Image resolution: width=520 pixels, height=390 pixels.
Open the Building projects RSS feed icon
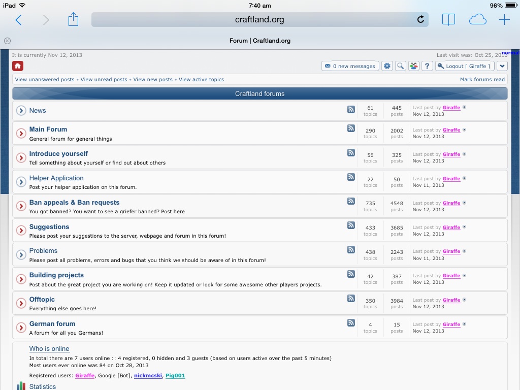click(x=351, y=274)
